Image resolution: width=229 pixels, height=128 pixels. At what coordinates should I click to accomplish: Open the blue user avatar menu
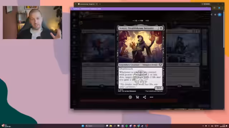click(219, 15)
